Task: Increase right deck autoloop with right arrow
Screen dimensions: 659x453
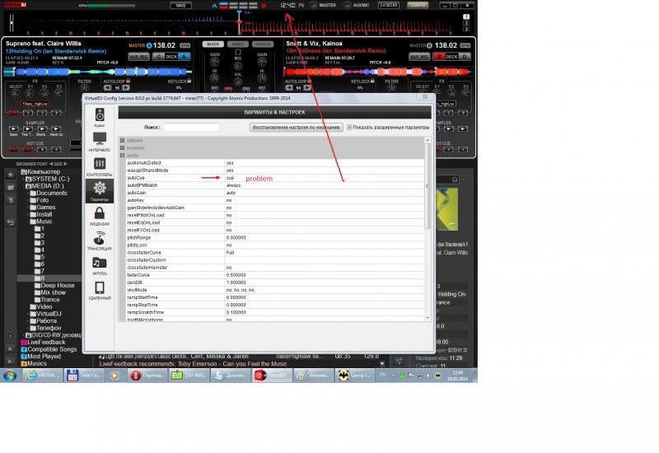Action: click(307, 87)
